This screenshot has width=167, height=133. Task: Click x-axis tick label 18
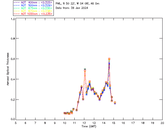[143, 123]
